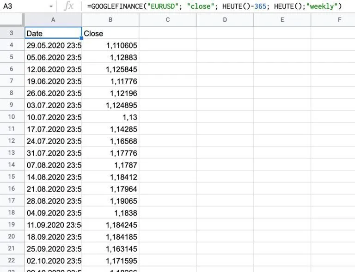Select cell with date 17.07.2020

(x=53, y=129)
